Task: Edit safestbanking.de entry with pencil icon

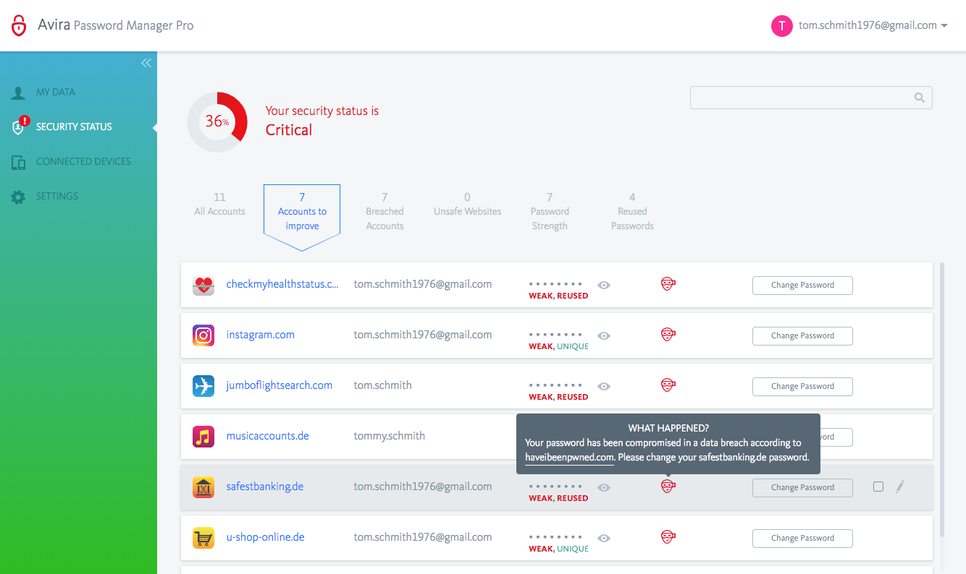Action: coord(900,487)
